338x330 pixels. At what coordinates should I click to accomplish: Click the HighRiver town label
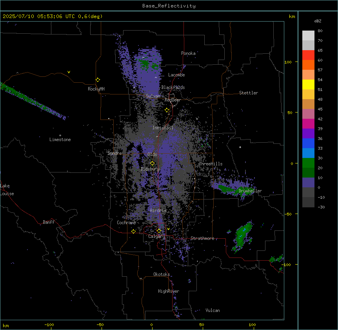pos(169,291)
